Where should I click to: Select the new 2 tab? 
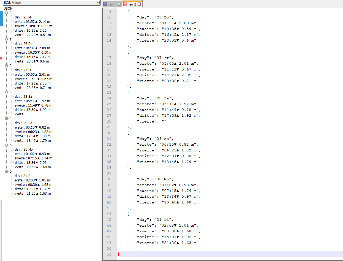coord(132,4)
